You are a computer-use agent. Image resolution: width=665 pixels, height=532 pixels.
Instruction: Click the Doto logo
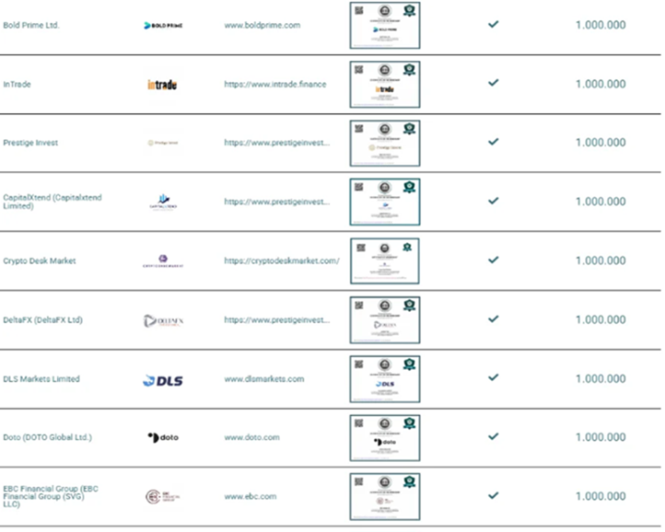coord(163,437)
